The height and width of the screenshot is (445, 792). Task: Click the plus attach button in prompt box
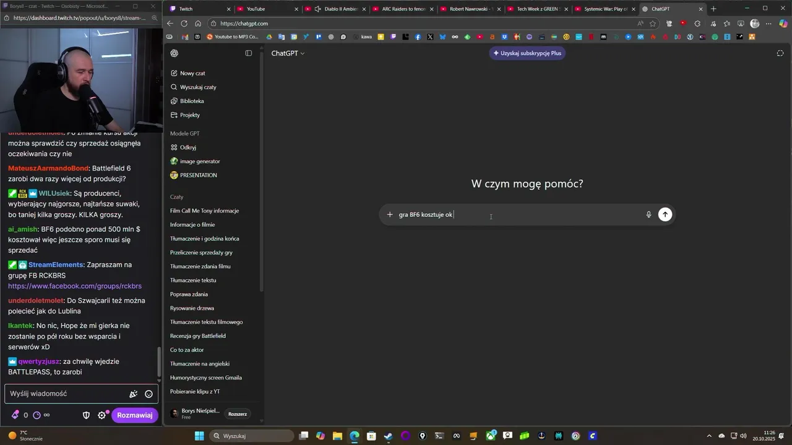390,214
